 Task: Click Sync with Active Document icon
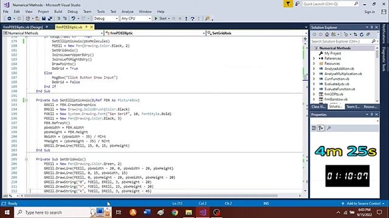pyautogui.click(x=356, y=35)
